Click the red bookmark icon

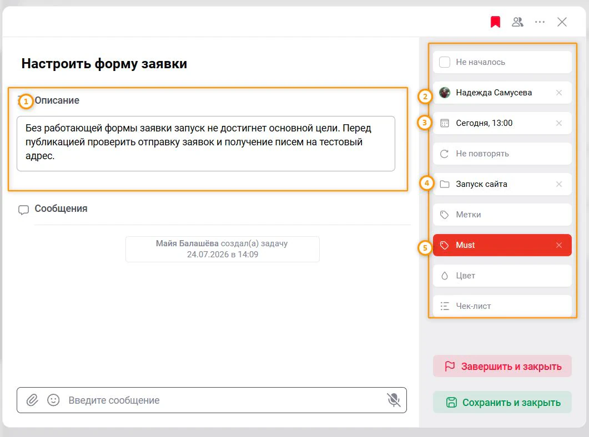[495, 22]
